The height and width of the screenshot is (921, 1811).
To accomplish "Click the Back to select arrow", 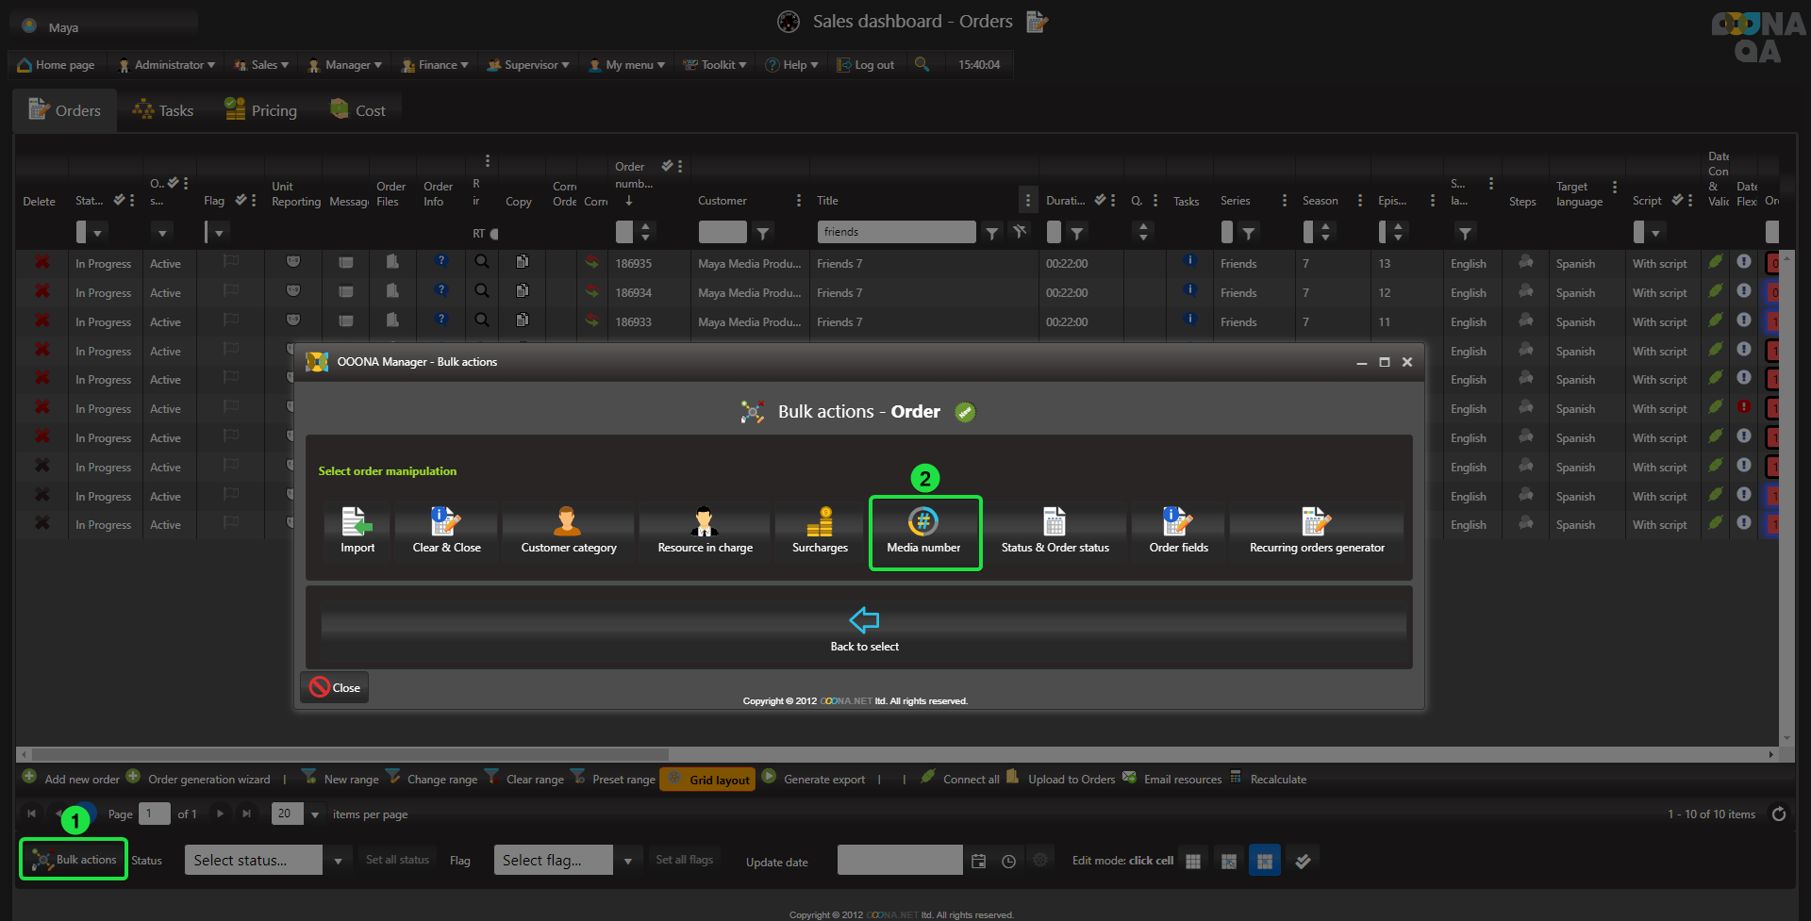I will tap(864, 620).
